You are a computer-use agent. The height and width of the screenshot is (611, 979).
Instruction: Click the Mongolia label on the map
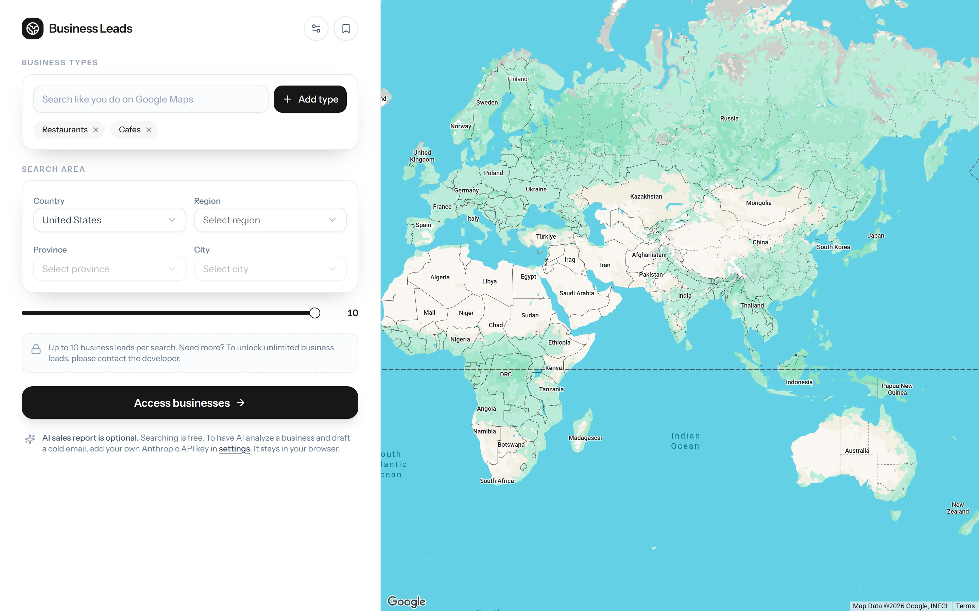(x=758, y=203)
